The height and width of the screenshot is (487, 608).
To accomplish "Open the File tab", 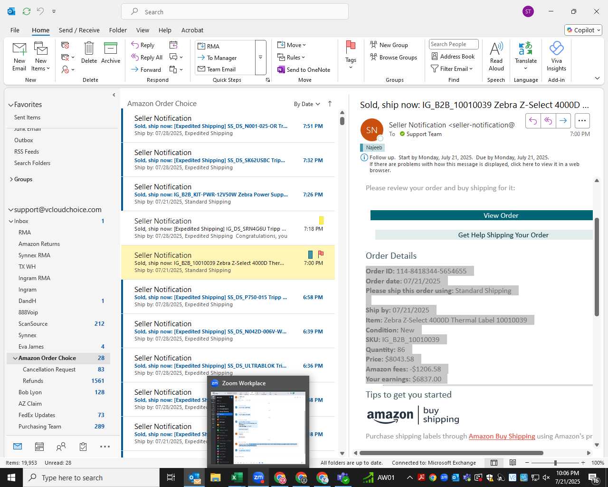I will pos(15,30).
